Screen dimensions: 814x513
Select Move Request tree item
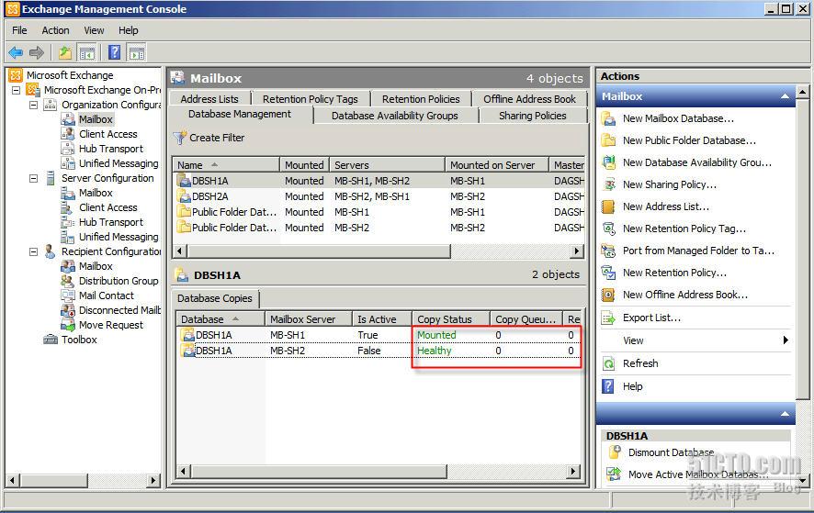point(111,325)
